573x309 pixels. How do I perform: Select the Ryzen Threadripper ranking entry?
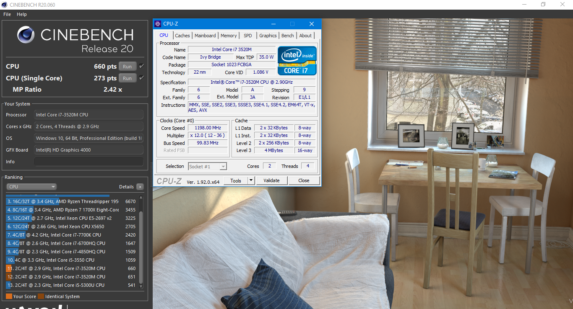pos(71,201)
